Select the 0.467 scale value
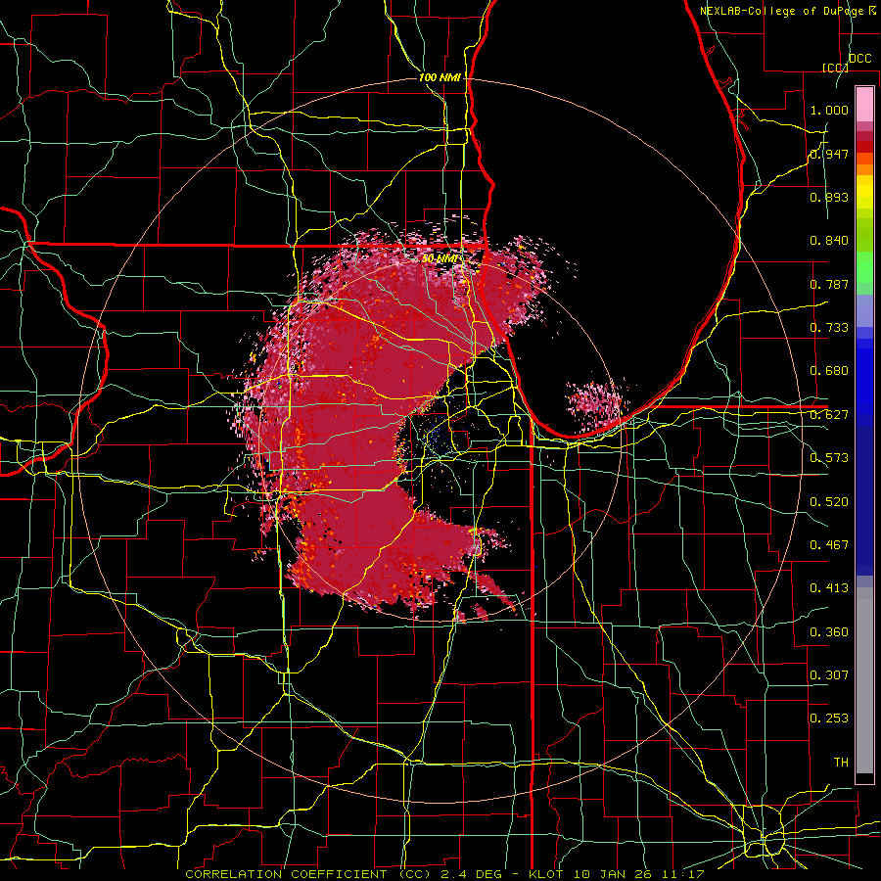This screenshot has height=881, width=881. click(829, 545)
